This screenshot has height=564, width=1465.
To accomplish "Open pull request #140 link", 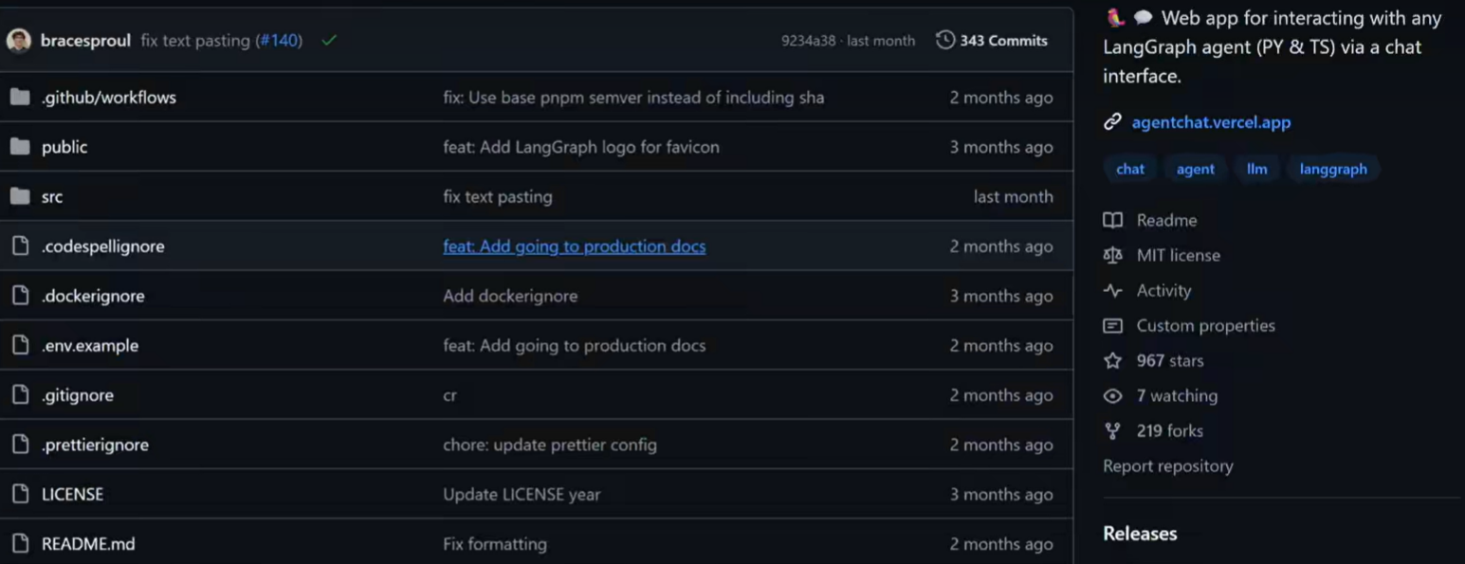I will click(279, 41).
